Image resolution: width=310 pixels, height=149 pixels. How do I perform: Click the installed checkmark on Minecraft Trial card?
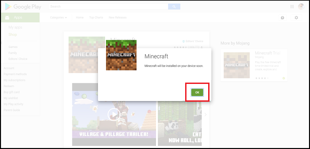click(284, 78)
